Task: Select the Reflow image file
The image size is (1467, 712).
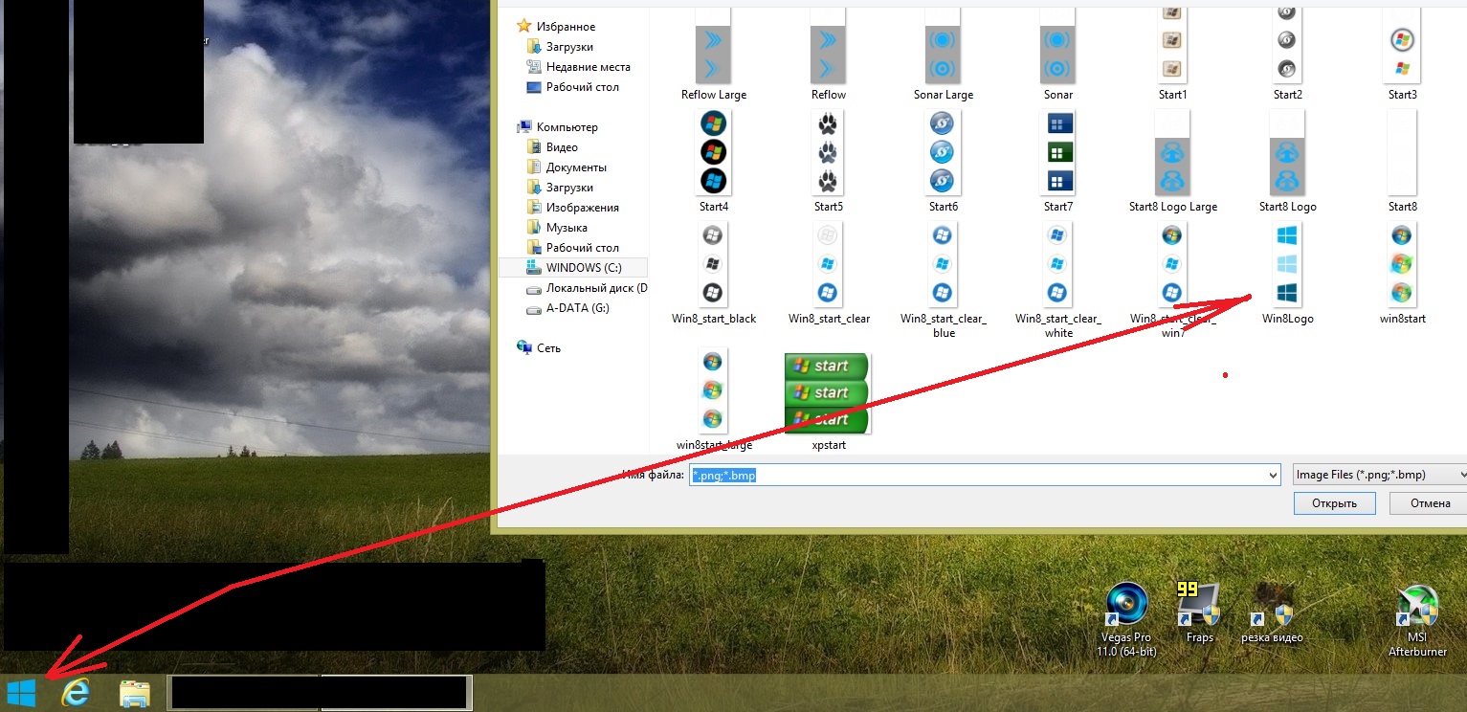Action: tap(829, 55)
